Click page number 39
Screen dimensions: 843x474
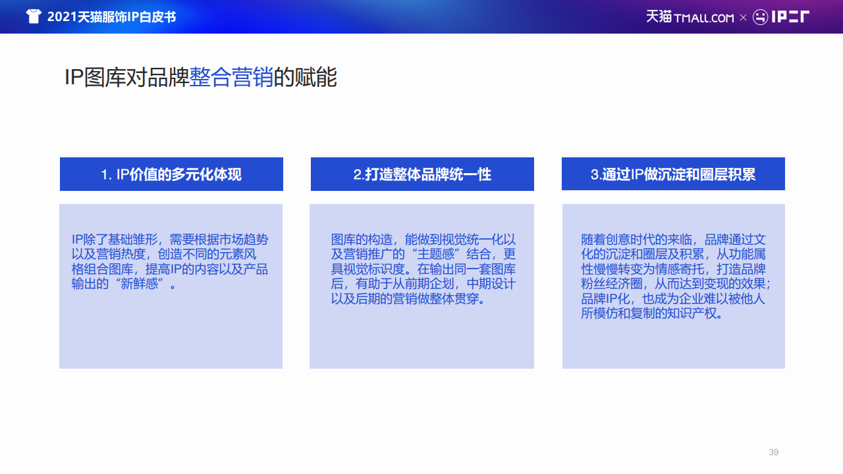(774, 452)
